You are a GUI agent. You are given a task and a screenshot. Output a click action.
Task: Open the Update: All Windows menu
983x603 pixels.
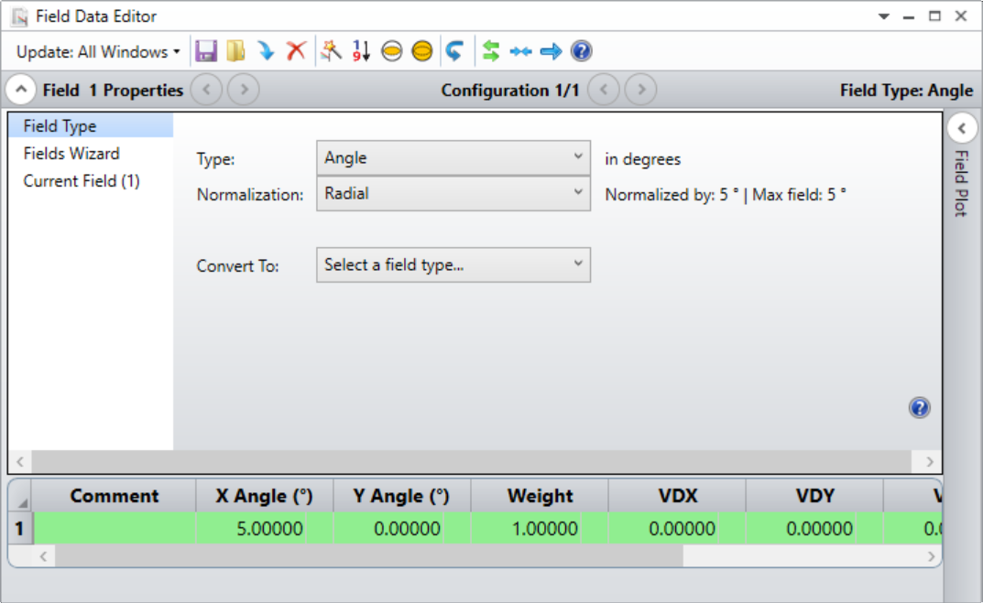tap(92, 51)
